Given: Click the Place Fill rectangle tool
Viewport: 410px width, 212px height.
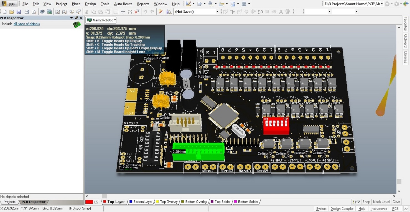Looking at the screenshot, I should 267,12.
